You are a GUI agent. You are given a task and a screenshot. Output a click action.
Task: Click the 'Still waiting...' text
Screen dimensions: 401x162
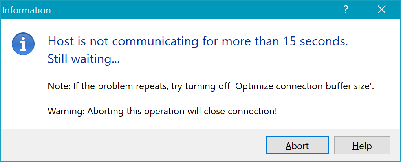(84, 59)
